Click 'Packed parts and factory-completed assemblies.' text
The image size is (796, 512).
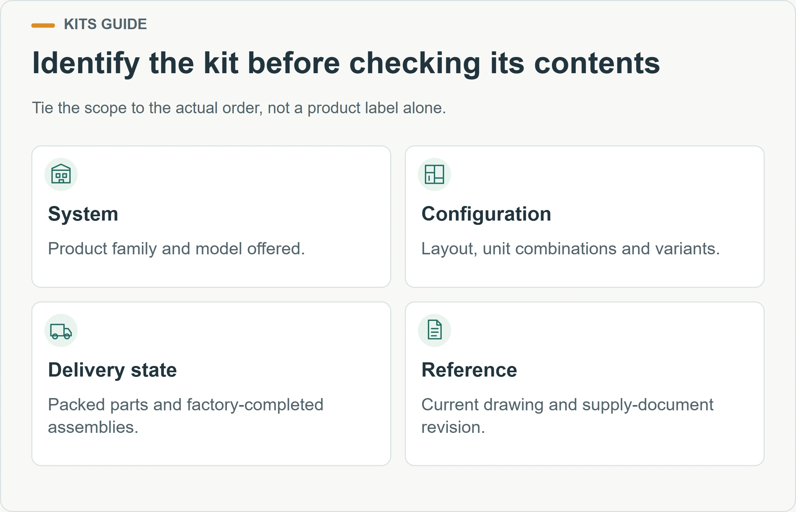[x=186, y=416]
